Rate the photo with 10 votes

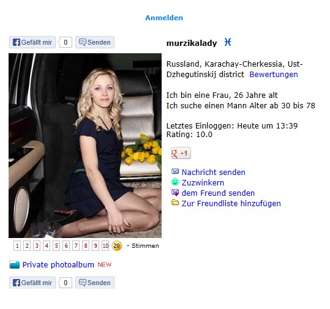105,246
